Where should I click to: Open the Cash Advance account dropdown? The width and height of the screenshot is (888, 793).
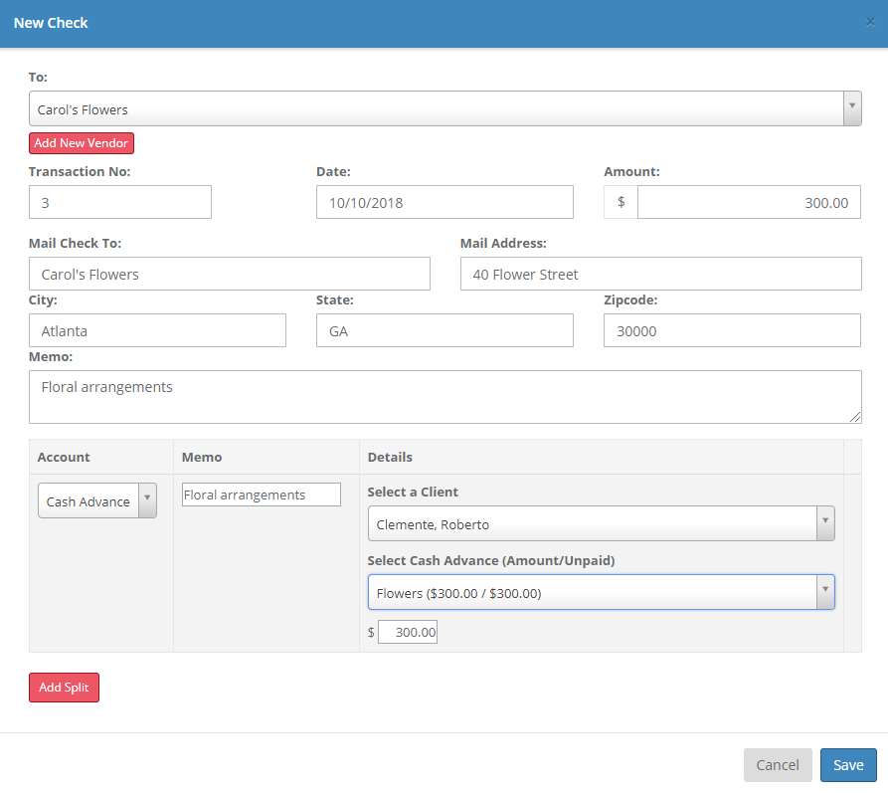[97, 501]
